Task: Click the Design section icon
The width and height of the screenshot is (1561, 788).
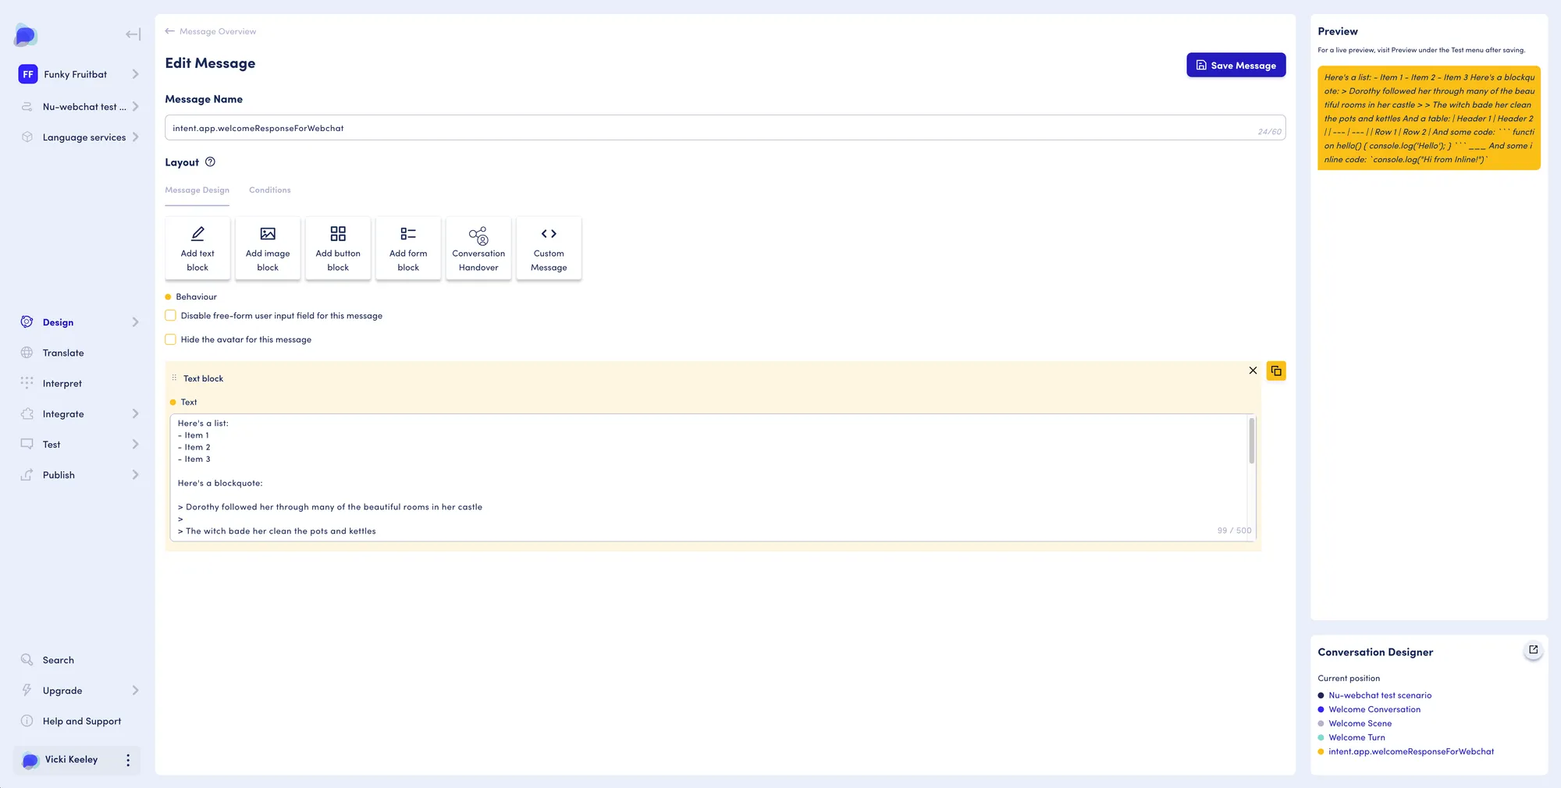Action: [27, 322]
